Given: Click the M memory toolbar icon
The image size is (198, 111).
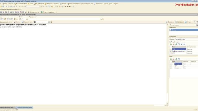Looking at the screenshot, I should click(65, 6).
